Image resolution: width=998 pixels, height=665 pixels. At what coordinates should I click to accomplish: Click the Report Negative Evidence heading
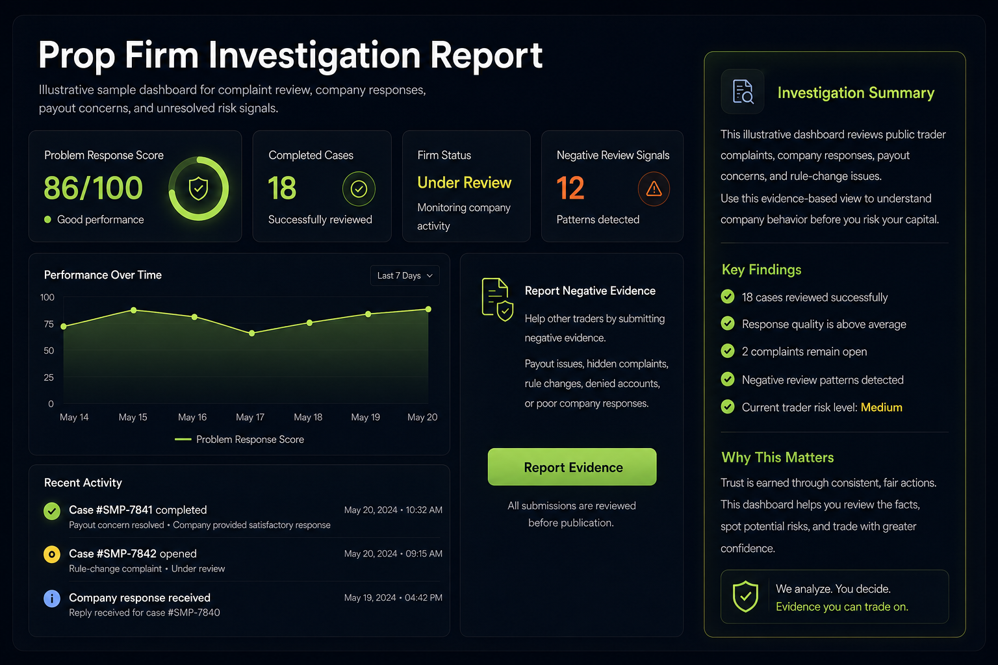(590, 291)
